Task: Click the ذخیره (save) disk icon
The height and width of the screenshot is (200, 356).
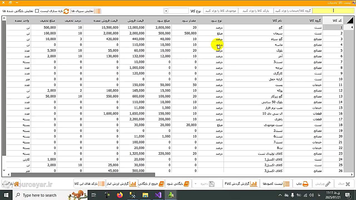Action: tap(211, 184)
